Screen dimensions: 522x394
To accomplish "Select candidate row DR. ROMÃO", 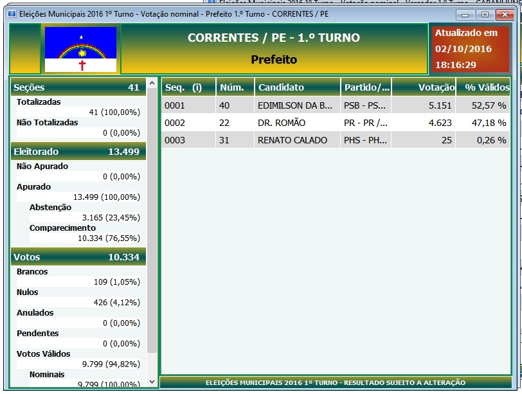I will (x=336, y=123).
